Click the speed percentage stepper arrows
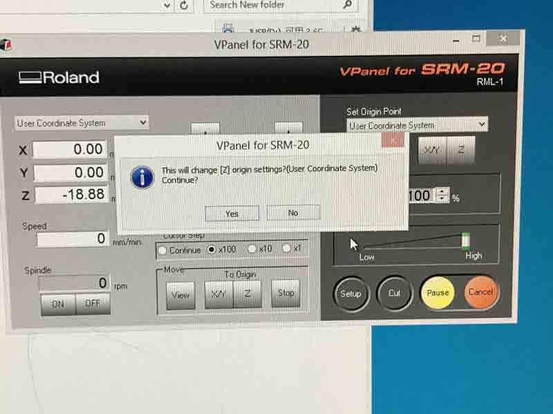Viewport: 553px width, 414px height. click(x=442, y=195)
